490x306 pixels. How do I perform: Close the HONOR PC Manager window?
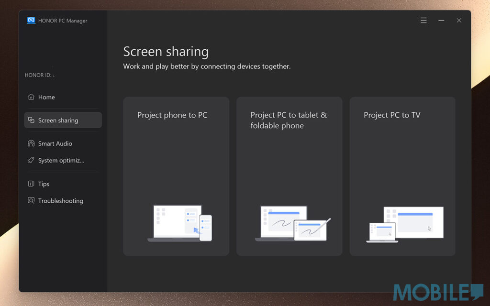pyautogui.click(x=459, y=21)
